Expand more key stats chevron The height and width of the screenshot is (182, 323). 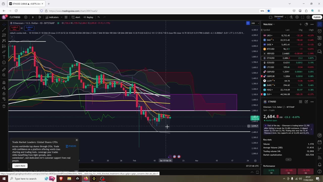pyautogui.click(x=288, y=160)
